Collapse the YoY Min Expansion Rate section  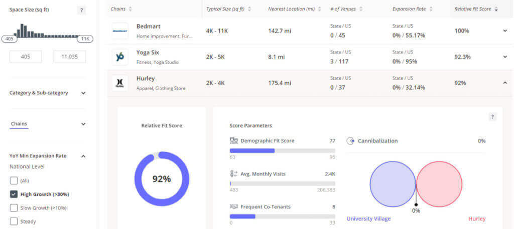83,156
